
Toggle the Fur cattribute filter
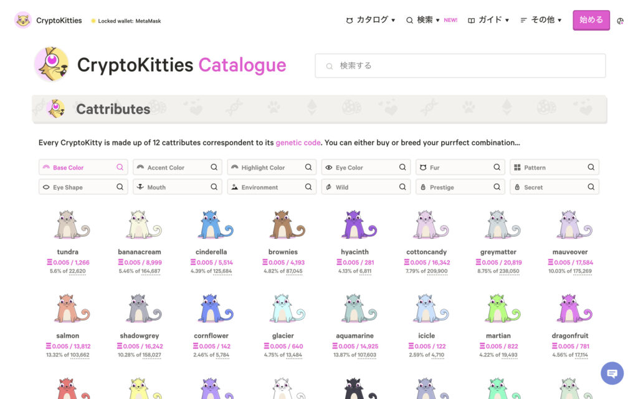coord(455,167)
